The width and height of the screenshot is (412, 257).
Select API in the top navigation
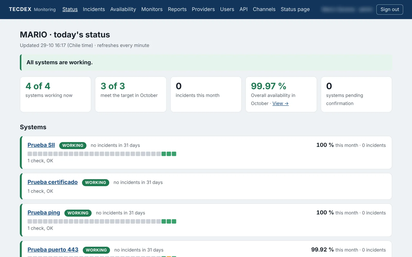click(243, 9)
